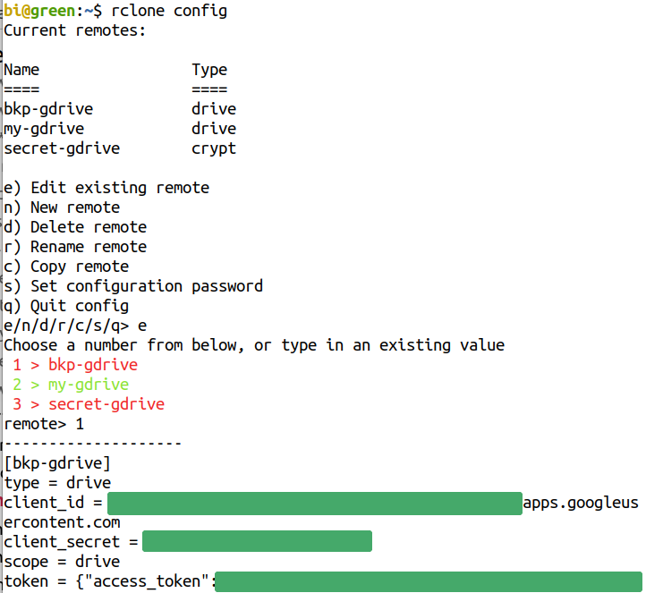The image size is (646, 593).
Task: Click "s) Set configuration password" line
Action: click(133, 286)
